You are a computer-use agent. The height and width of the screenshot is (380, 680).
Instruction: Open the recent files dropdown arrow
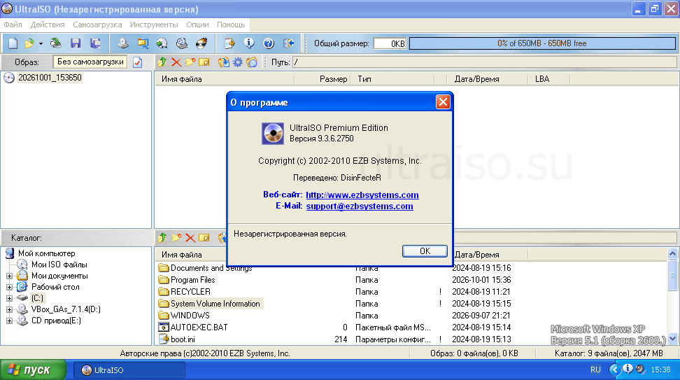(41, 44)
